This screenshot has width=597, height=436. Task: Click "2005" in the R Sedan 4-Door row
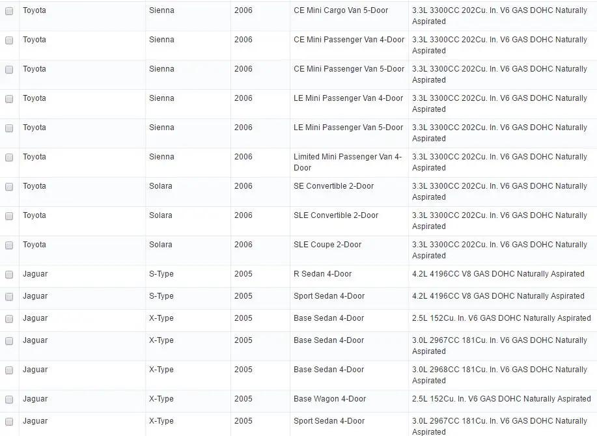[243, 274]
